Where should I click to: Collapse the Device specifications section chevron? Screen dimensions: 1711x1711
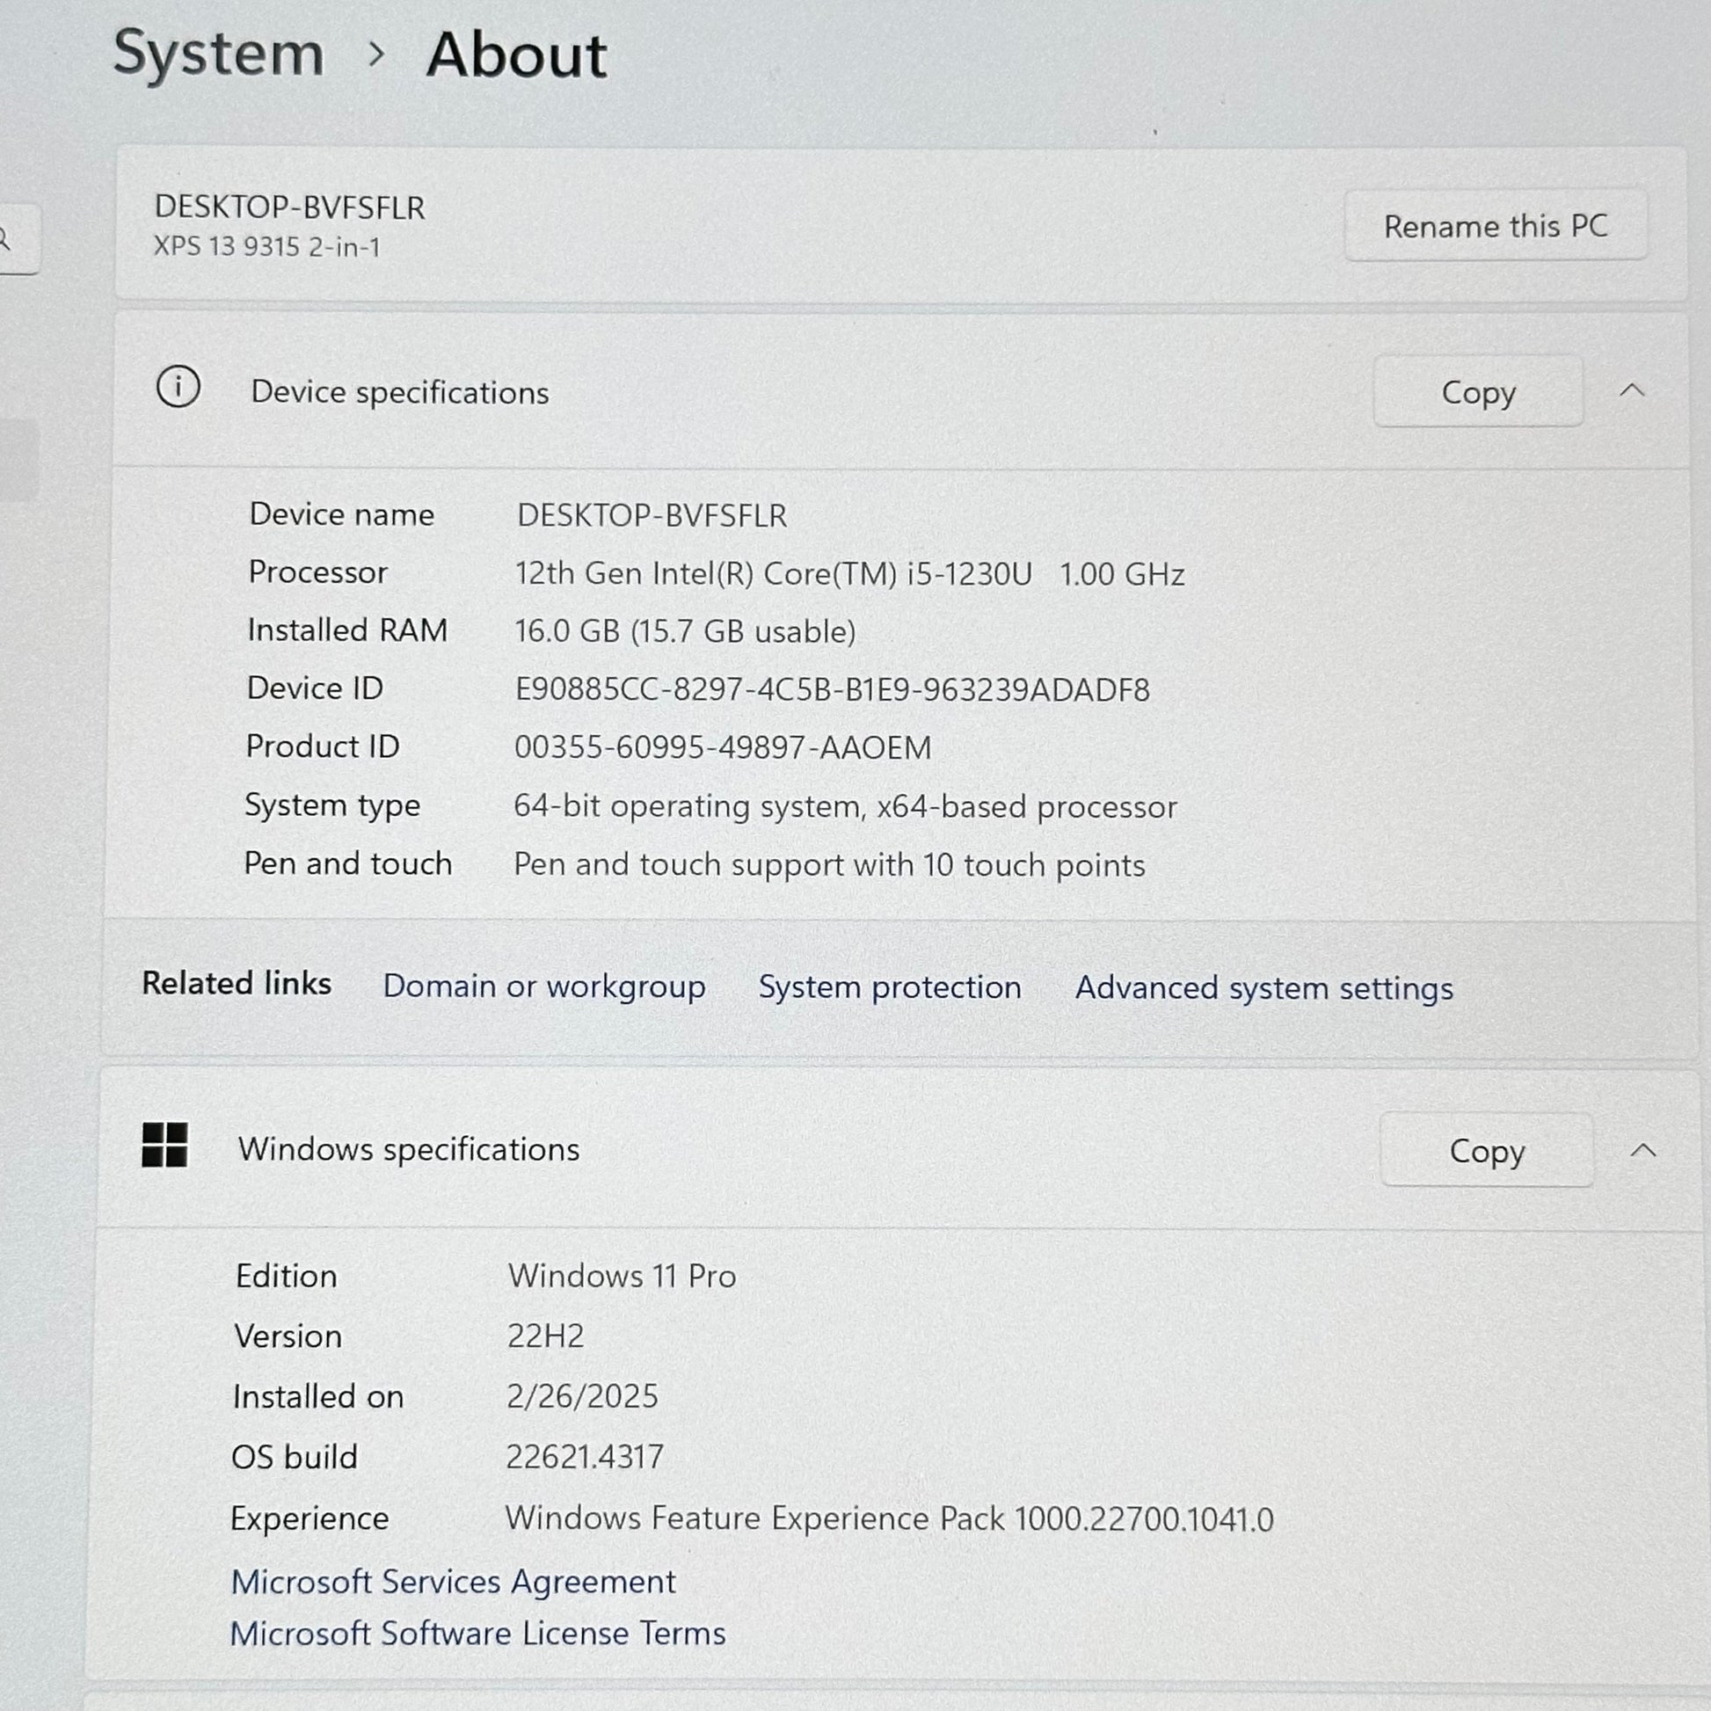pos(1632,390)
